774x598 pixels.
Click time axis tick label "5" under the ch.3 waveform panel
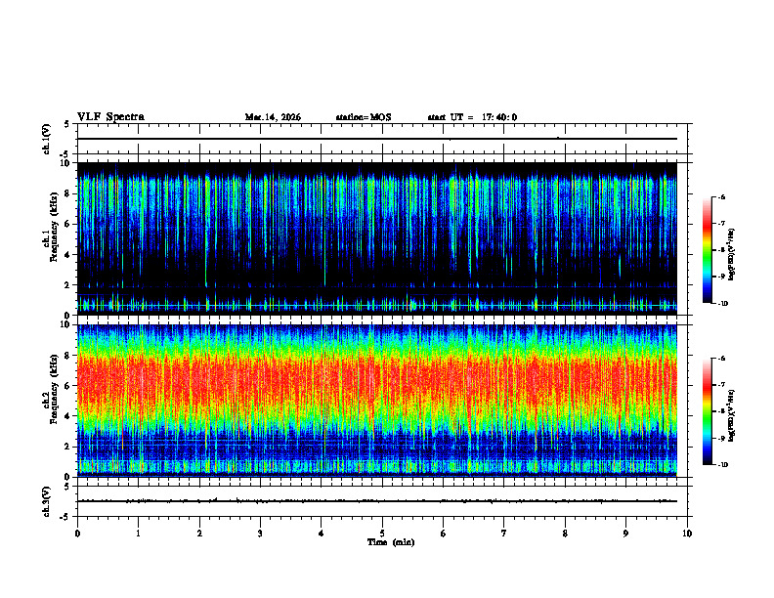click(x=382, y=534)
